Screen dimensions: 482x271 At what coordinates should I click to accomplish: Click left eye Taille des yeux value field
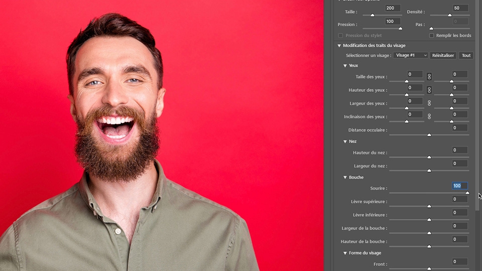coord(415,74)
